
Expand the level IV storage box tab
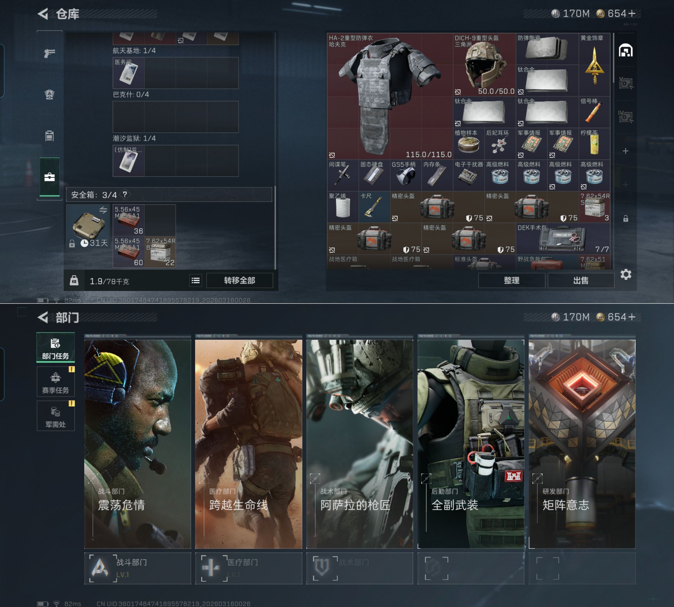[x=625, y=117]
